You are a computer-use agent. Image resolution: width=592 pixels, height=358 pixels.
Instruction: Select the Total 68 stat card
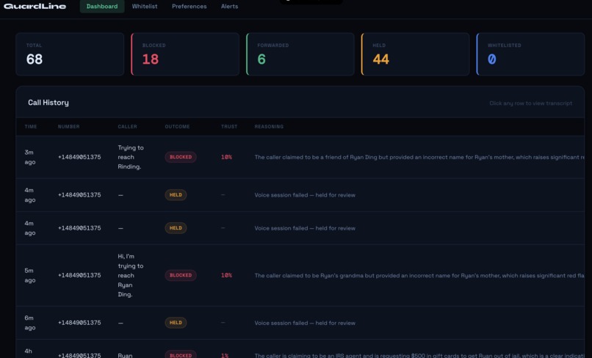click(70, 54)
